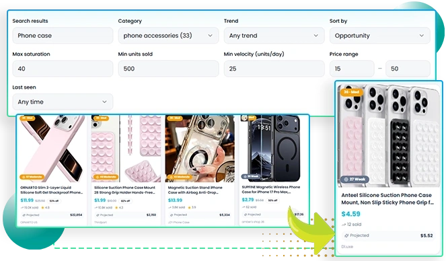Image resolution: width=446 pixels, height=261 pixels.
Task: Click the Price range minimum field showing 15
Action: (352, 69)
